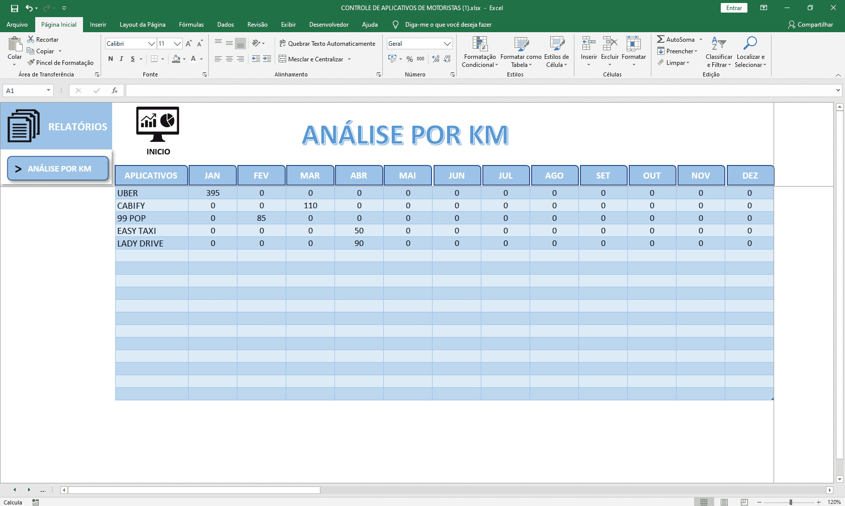Click inside the formula bar input
This screenshot has width=845, height=506.
point(480,91)
